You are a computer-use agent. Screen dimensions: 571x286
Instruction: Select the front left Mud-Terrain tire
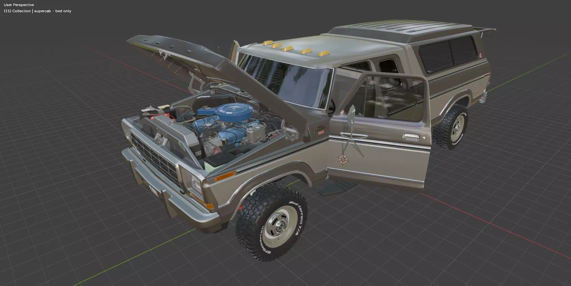click(x=271, y=222)
